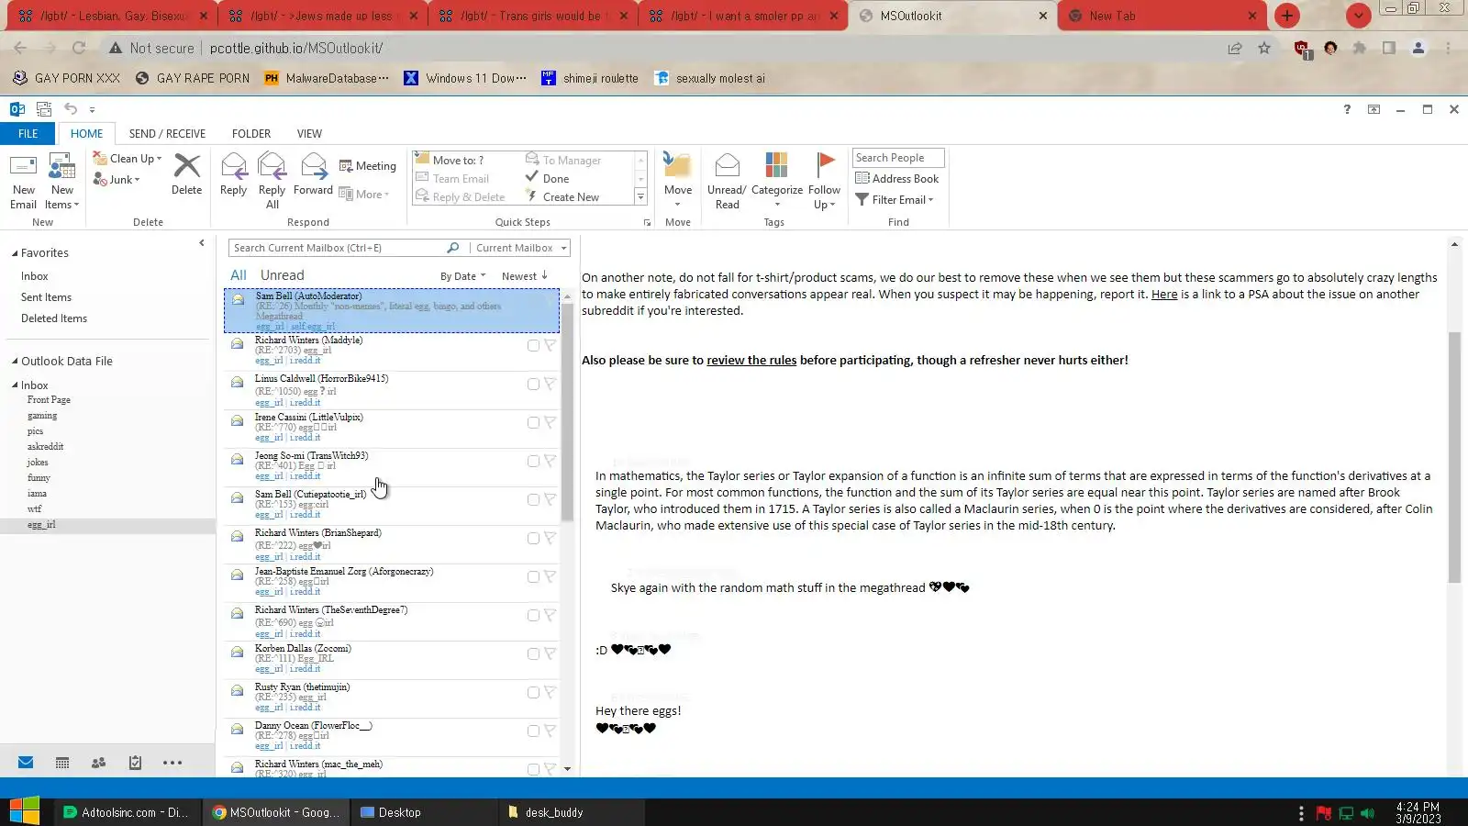The height and width of the screenshot is (826, 1468).
Task: Open the Windows Start menu
Action: pos(25,812)
